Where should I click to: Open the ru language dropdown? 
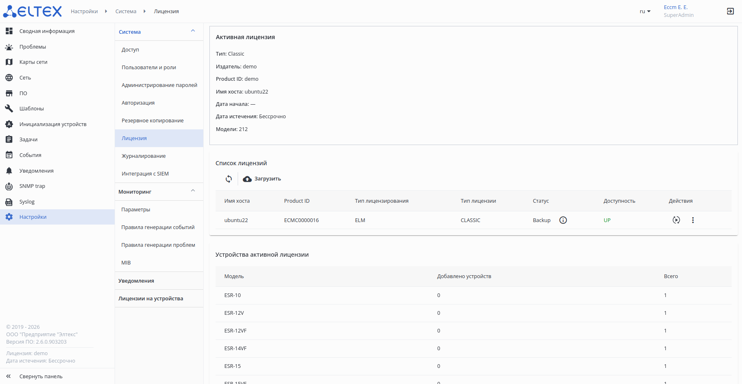pos(645,12)
